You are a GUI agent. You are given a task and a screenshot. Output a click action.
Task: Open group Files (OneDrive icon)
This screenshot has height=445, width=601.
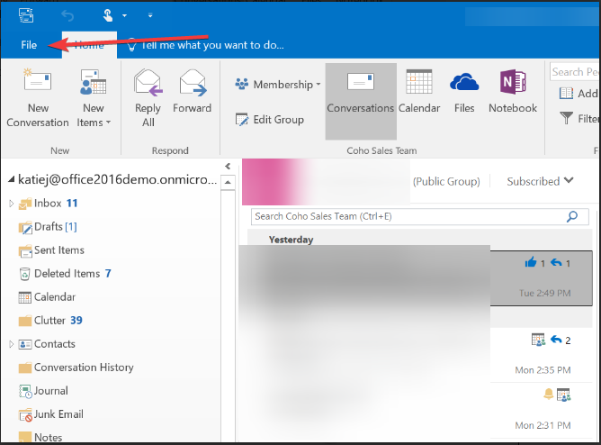click(x=464, y=92)
